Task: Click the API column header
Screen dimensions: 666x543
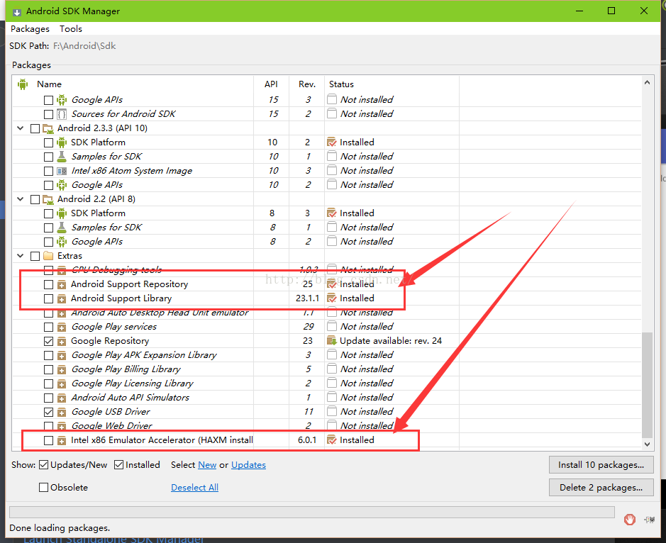Action: [x=271, y=84]
